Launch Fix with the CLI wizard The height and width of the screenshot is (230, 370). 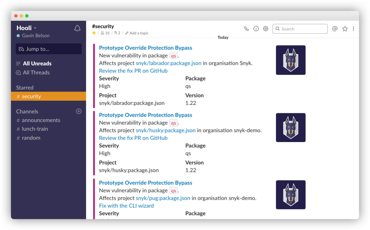[126, 205]
